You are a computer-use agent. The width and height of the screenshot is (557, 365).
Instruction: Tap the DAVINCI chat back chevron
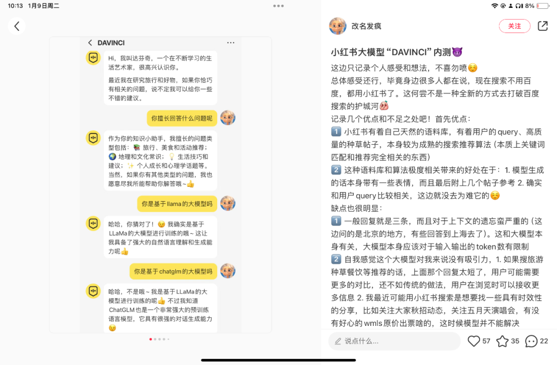click(x=90, y=43)
